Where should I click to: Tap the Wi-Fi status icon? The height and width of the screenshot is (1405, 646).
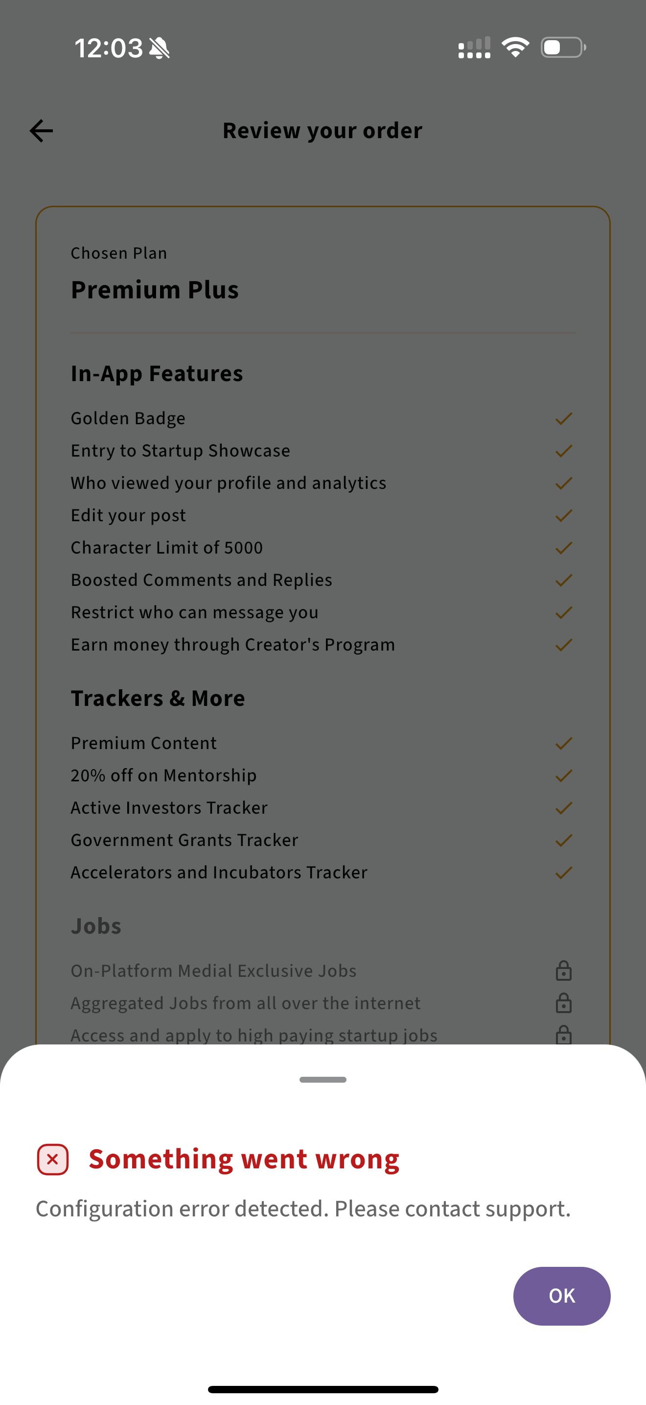point(515,48)
